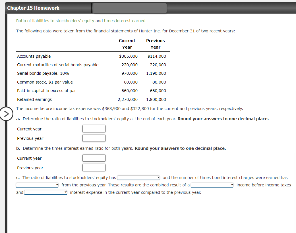Select Accounts payable current value $305,000
This screenshot has height=233, width=296.
pyautogui.click(x=128, y=56)
